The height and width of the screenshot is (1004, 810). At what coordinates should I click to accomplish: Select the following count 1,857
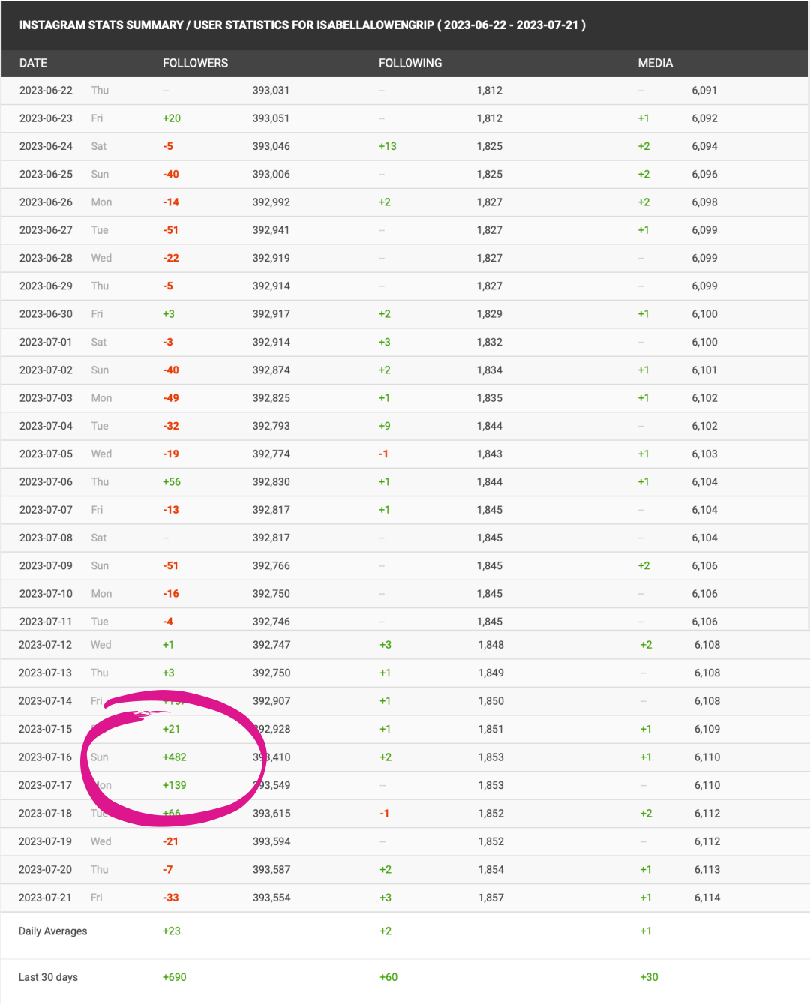tap(491, 898)
